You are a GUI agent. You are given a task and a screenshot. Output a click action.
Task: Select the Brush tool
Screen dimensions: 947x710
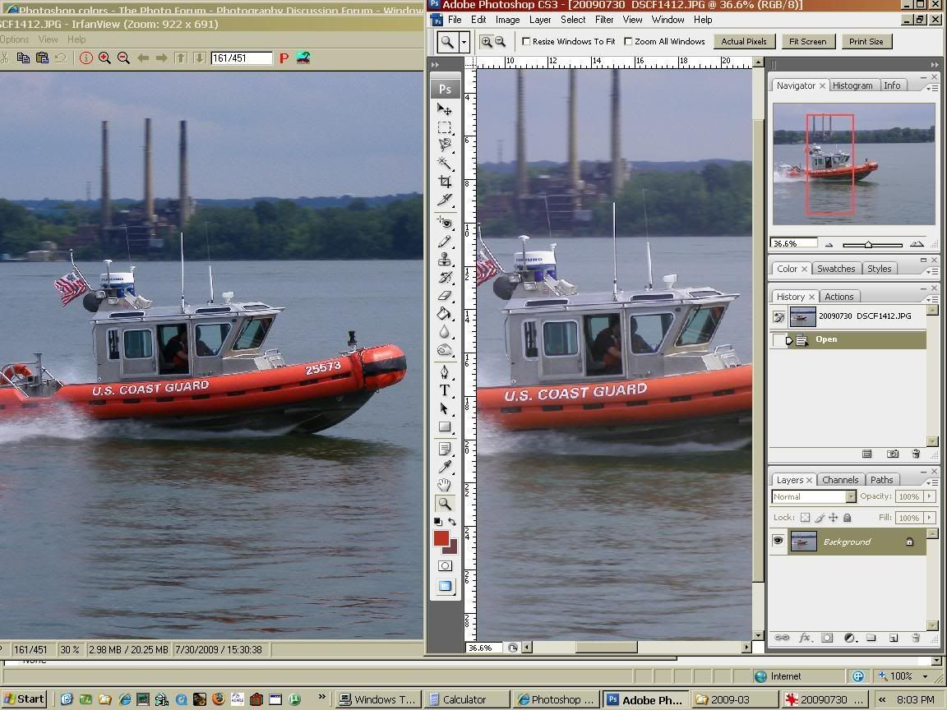tap(445, 242)
